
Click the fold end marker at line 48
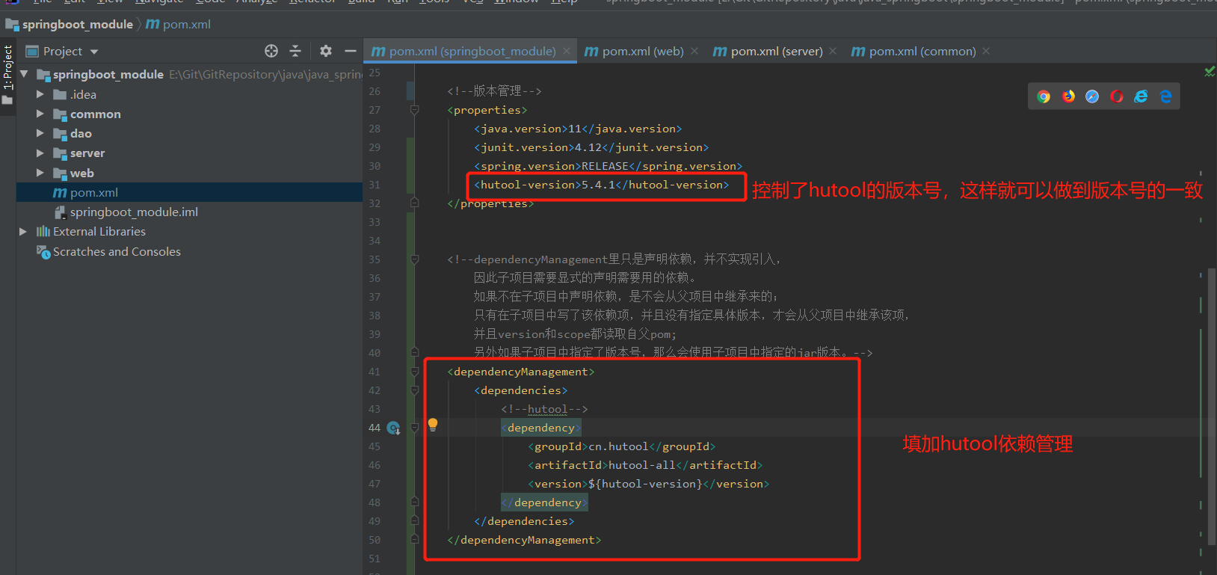click(414, 502)
